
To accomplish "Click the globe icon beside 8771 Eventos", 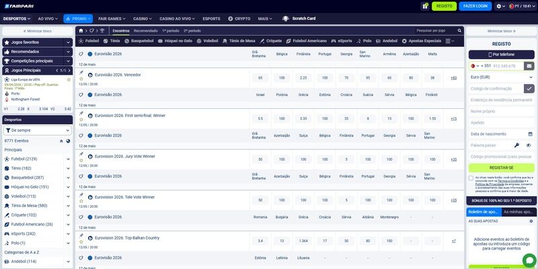I will 69,141.
